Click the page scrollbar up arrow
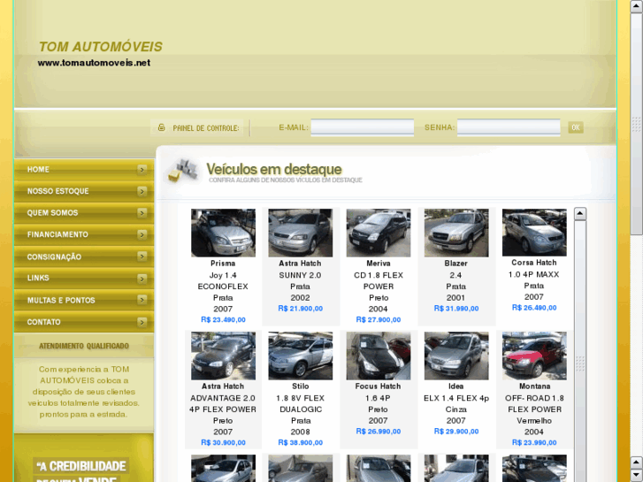 coord(637,5)
